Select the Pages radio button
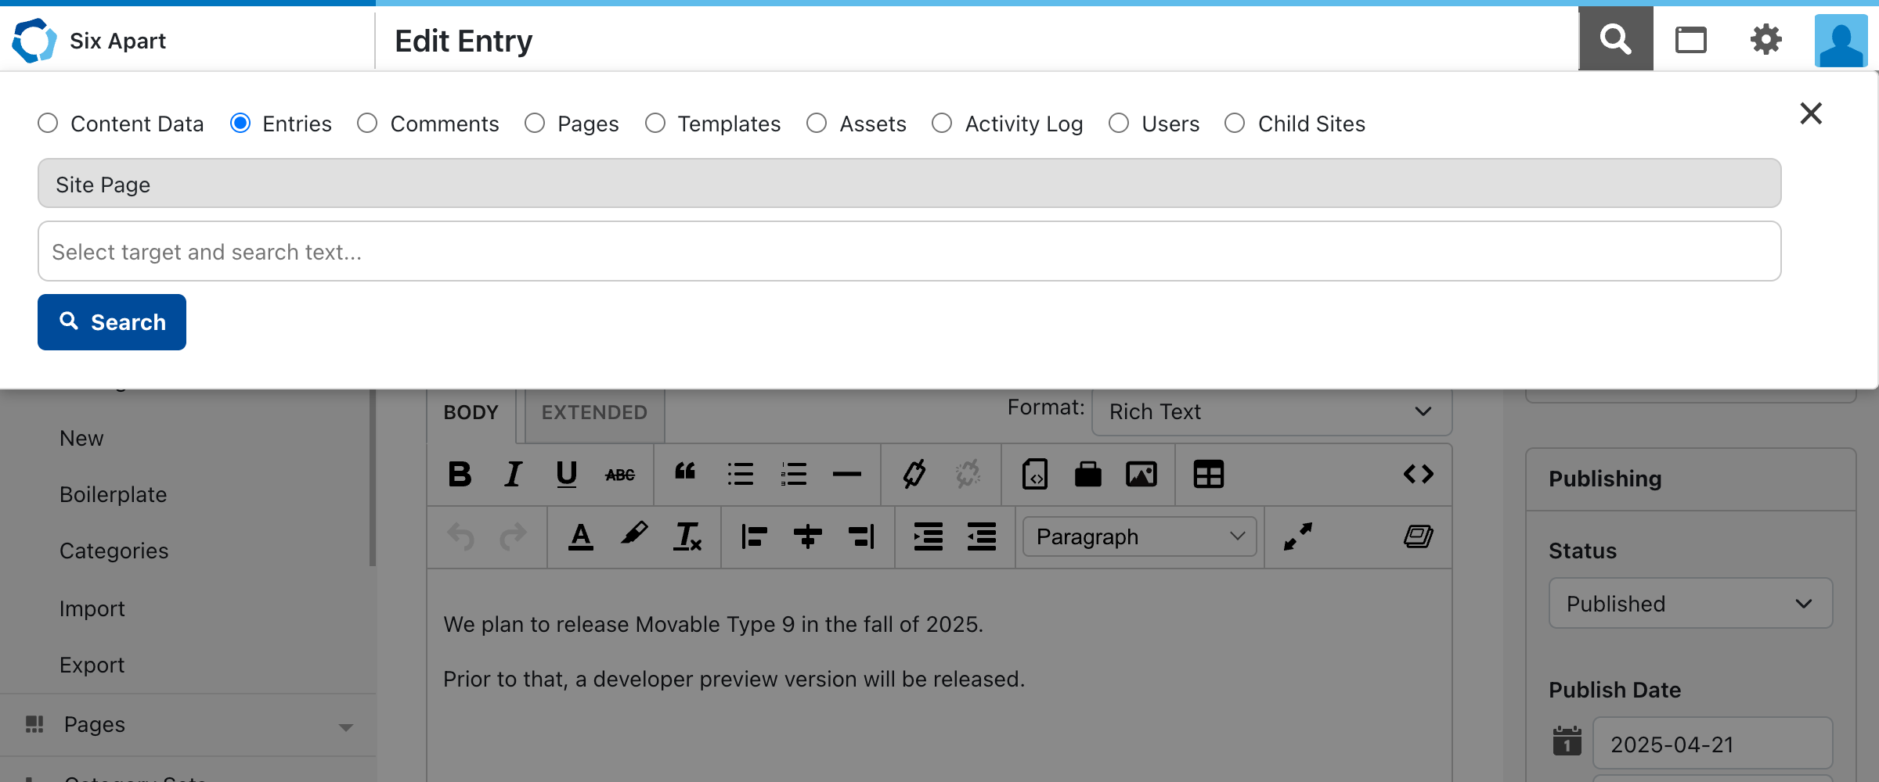Screen dimensions: 1879x782 pyautogui.click(x=535, y=124)
